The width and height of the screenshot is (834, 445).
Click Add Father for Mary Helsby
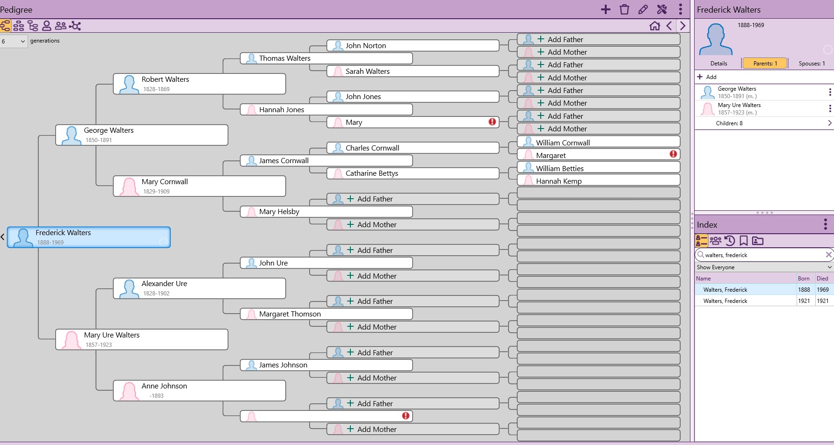click(413, 199)
